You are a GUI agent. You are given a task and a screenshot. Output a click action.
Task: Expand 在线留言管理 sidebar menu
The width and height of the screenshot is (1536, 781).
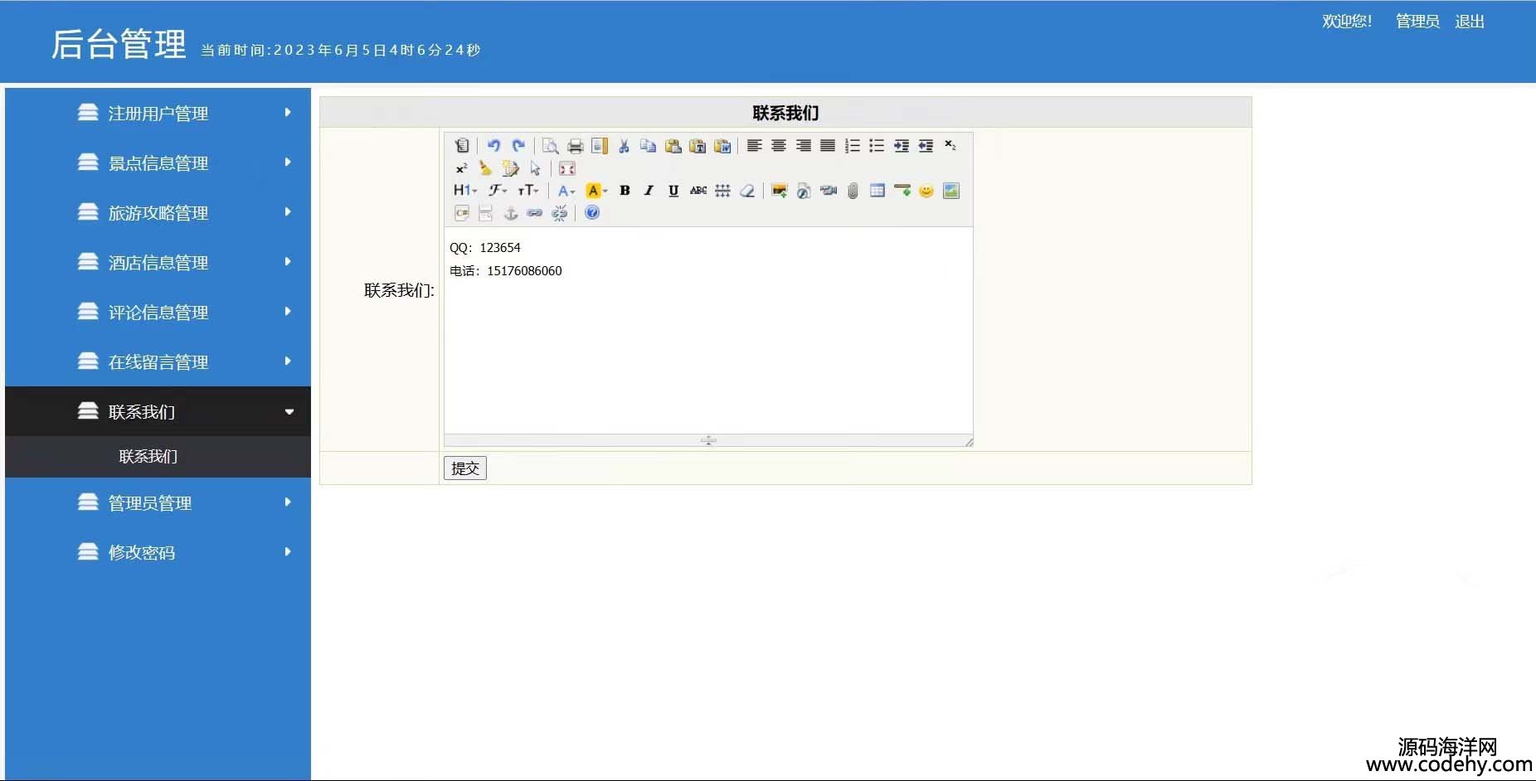[x=158, y=361]
